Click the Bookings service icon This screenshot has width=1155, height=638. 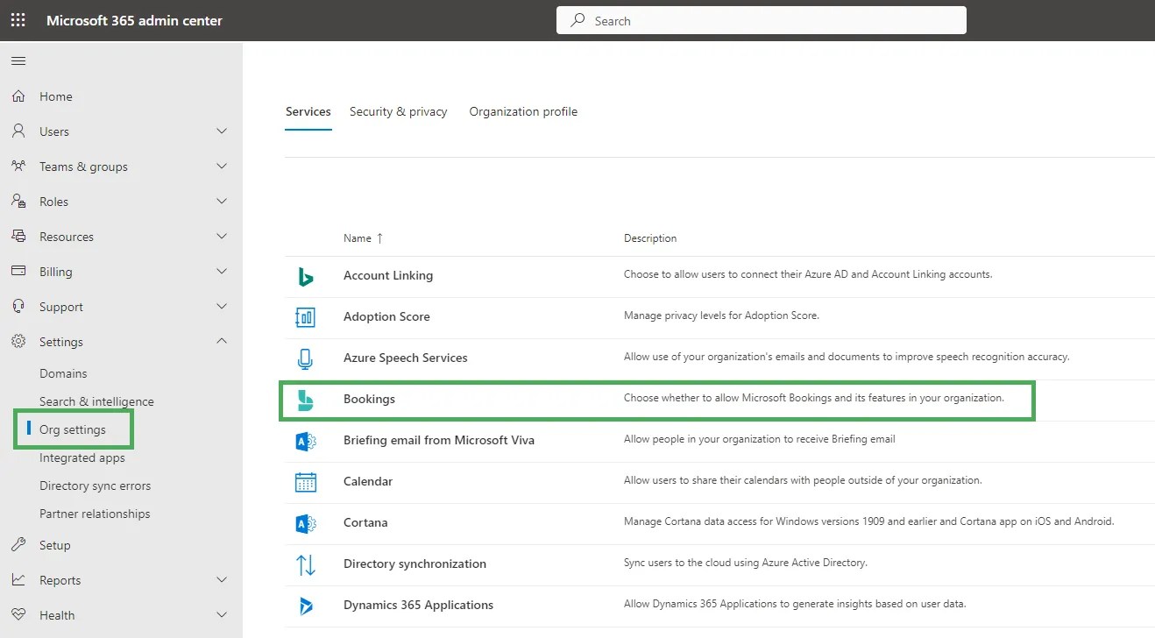(307, 399)
